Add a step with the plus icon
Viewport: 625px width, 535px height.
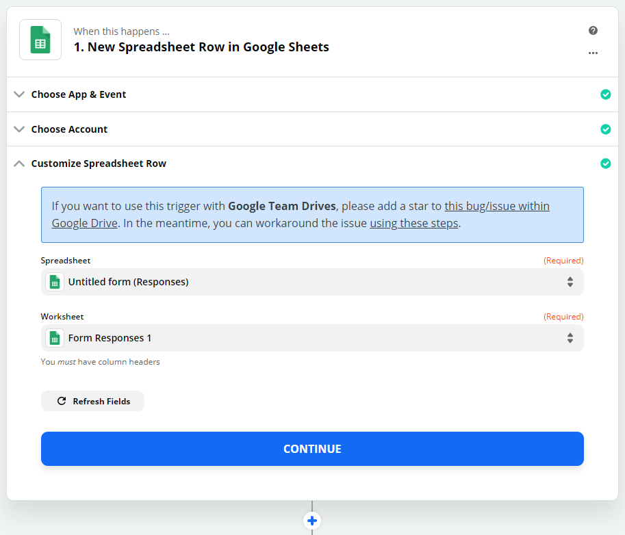click(x=312, y=520)
